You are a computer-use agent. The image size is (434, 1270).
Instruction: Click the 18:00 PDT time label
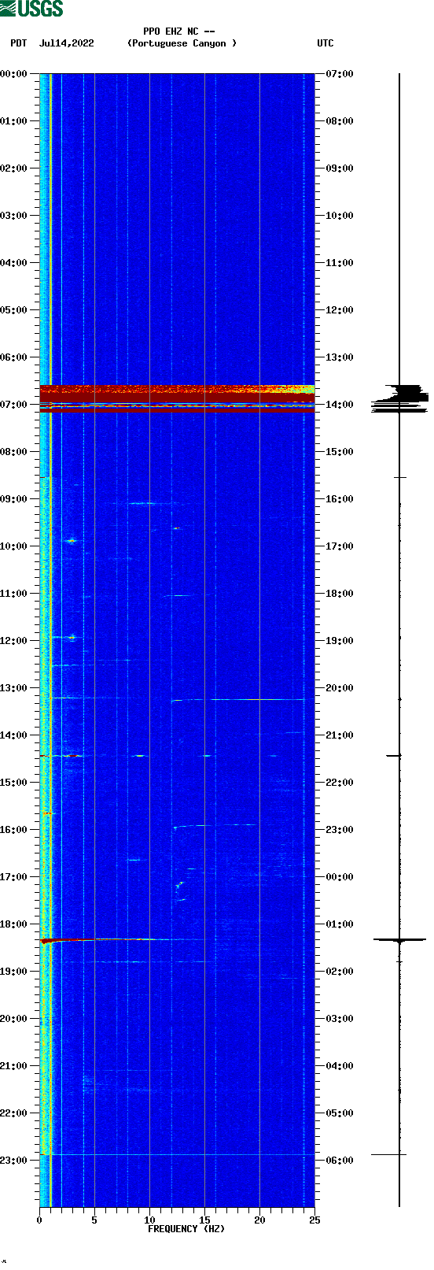pyautogui.click(x=13, y=924)
